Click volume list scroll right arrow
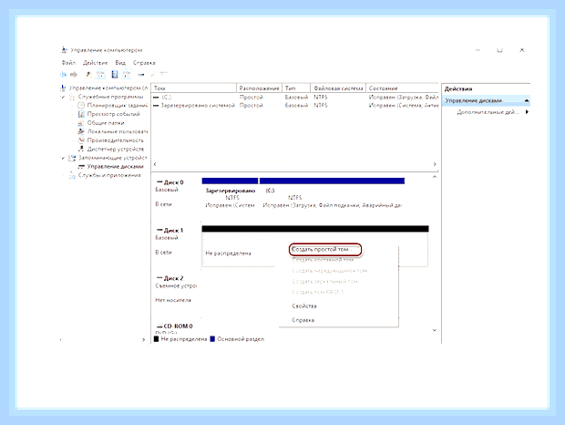Image resolution: width=565 pixels, height=425 pixels. pos(435,164)
